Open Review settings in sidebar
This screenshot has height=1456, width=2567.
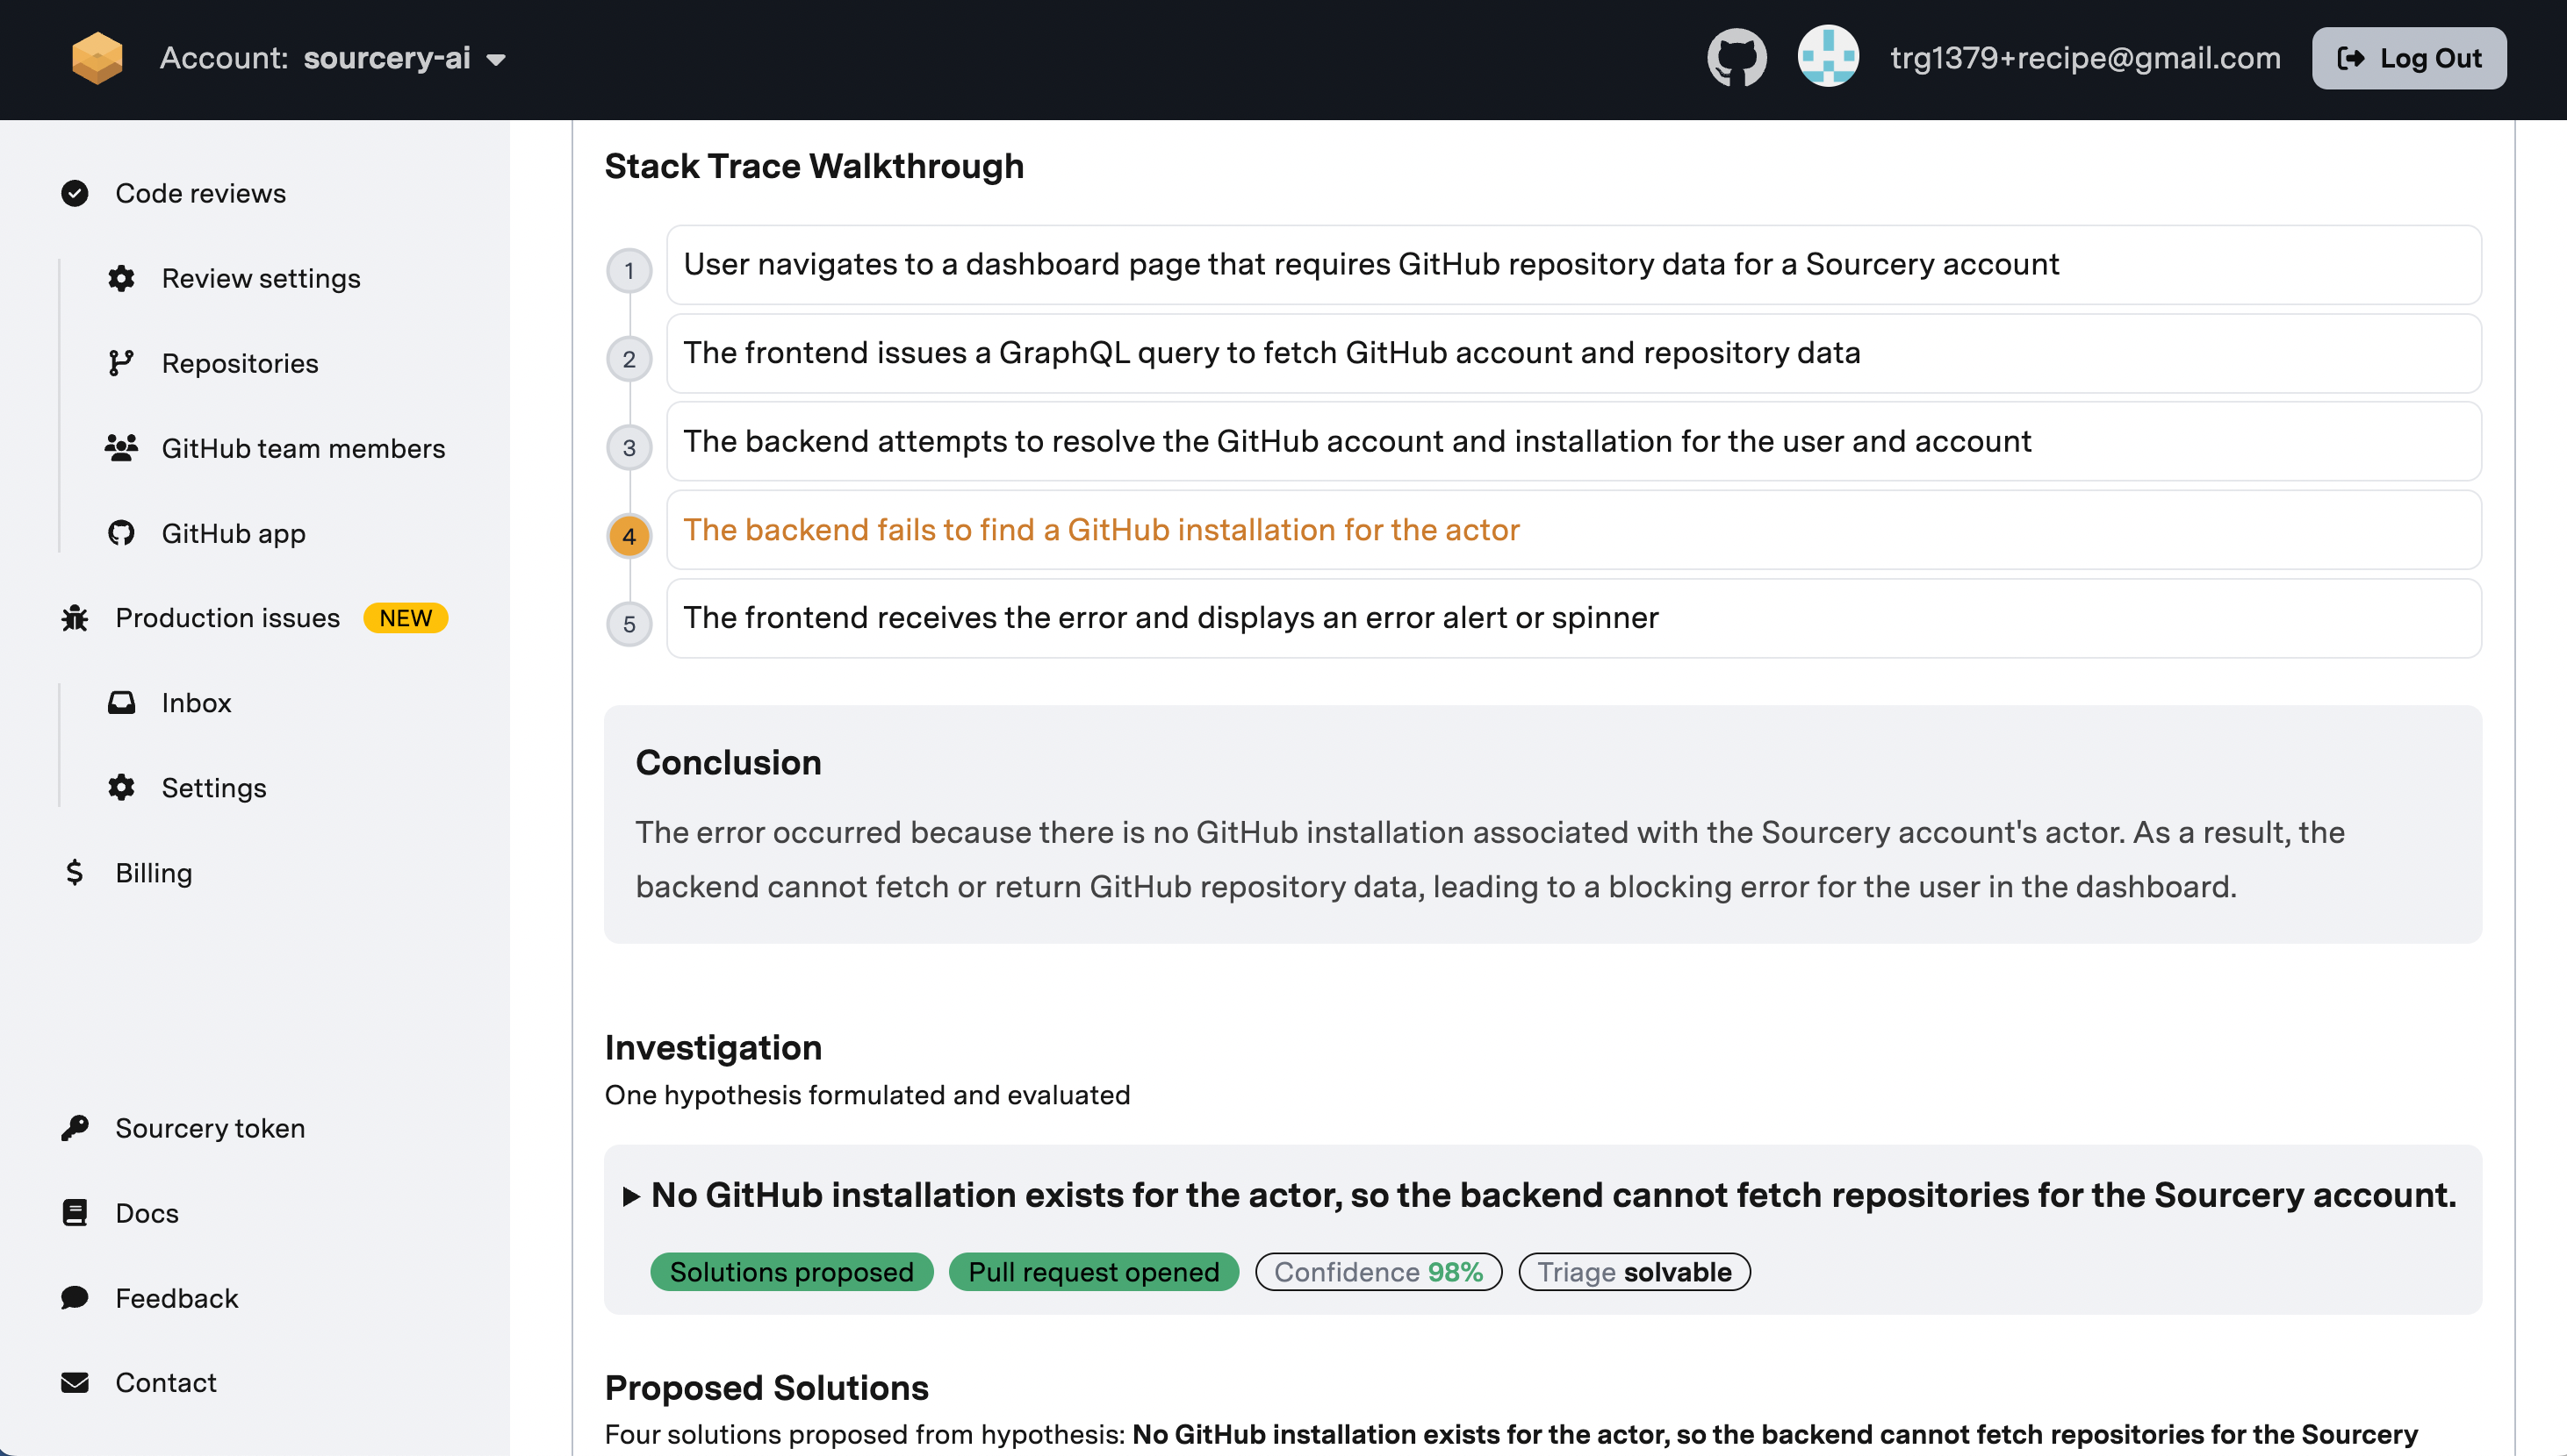260,278
